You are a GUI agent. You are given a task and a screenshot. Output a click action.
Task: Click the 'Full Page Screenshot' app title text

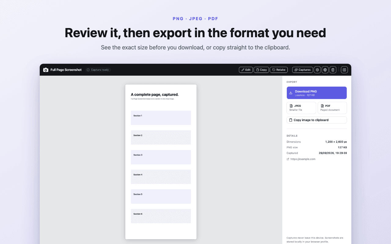[66, 70]
